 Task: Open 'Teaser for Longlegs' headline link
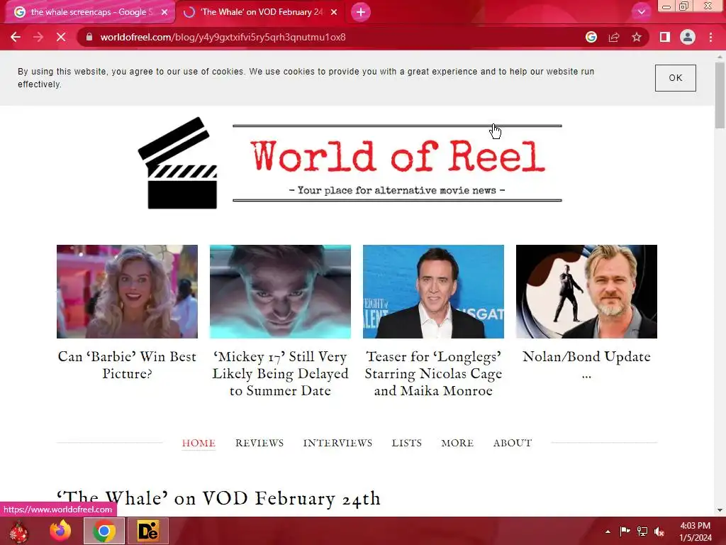433,373
